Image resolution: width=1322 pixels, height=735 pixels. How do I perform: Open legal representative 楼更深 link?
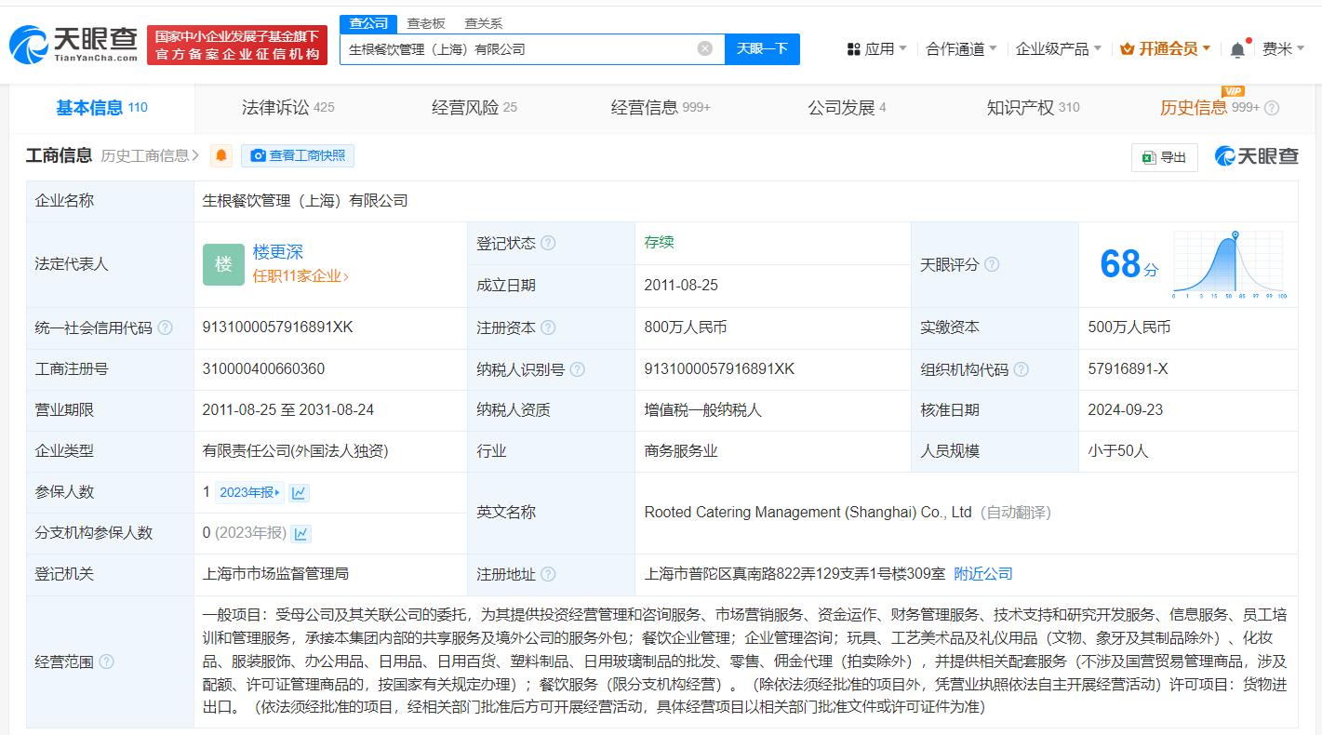pos(278,252)
